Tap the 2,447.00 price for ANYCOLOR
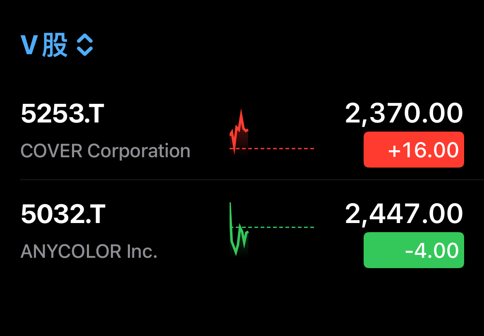This screenshot has height=336, width=484. tap(404, 214)
